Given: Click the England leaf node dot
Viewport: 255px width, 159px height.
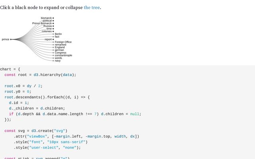Looking at the screenshot, I should pos(53,47).
